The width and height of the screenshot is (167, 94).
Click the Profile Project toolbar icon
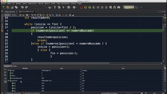74,7
